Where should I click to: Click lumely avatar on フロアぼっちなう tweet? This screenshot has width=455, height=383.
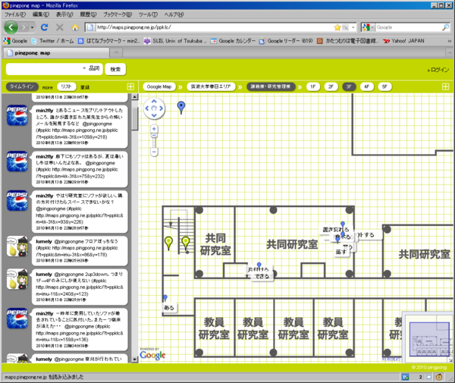click(x=17, y=246)
